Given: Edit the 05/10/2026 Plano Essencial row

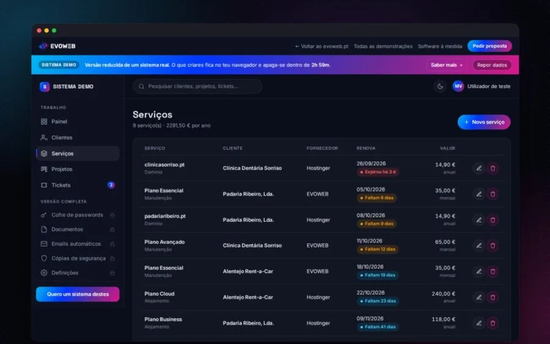Looking at the screenshot, I should pos(479,194).
